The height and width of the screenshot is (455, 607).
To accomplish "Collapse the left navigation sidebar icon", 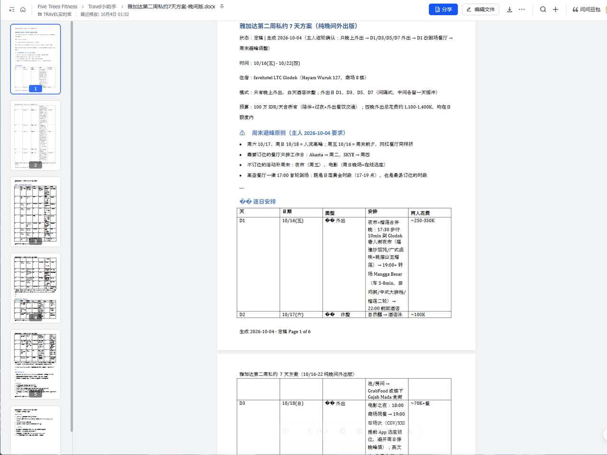I will (12, 9).
